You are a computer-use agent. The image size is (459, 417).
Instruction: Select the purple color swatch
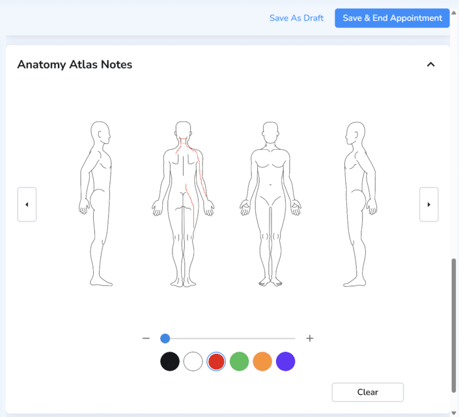coord(285,362)
